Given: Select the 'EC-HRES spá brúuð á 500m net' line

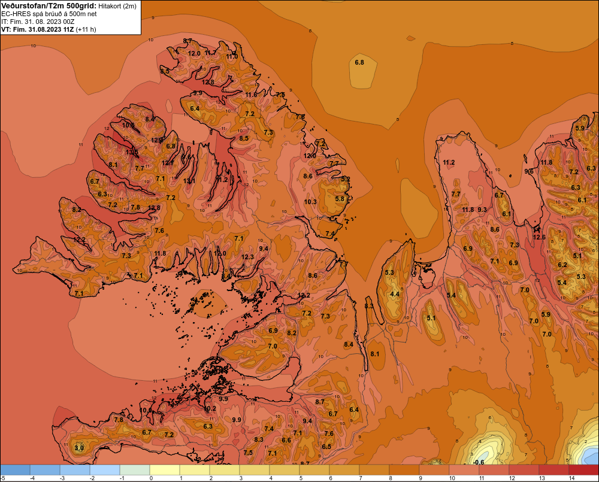Looking at the screenshot, I should 49,14.
